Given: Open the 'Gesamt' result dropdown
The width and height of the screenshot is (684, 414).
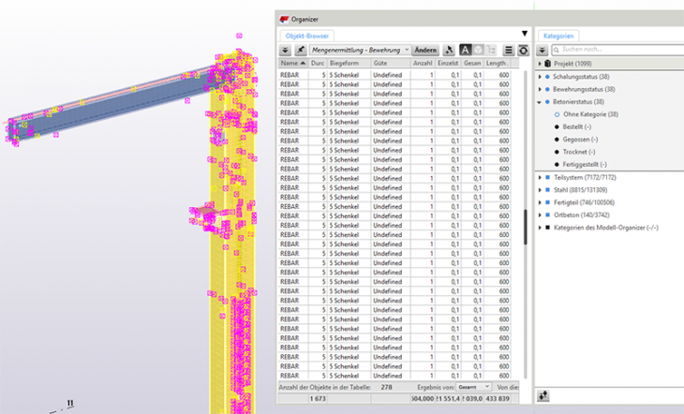Looking at the screenshot, I should point(474,387).
